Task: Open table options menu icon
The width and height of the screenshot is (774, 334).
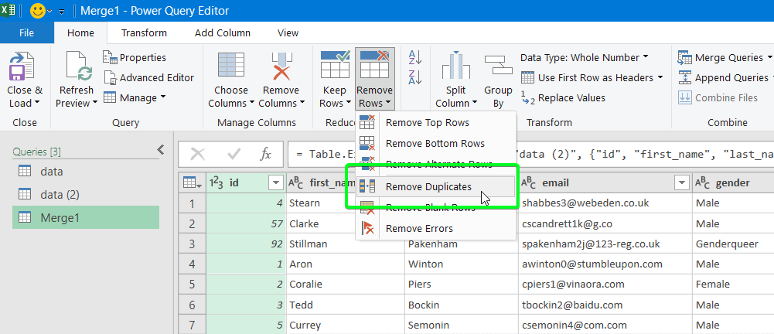Action: point(192,183)
